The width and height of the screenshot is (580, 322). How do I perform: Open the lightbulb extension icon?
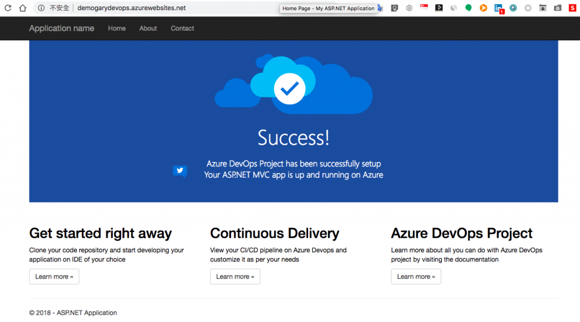[x=395, y=8]
